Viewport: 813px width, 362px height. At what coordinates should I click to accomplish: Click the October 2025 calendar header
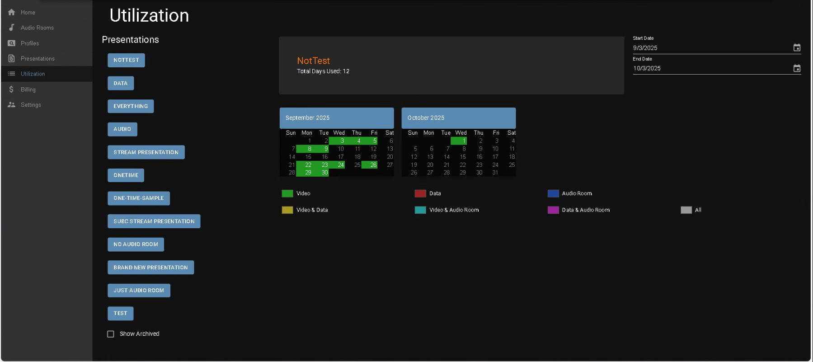click(x=458, y=118)
